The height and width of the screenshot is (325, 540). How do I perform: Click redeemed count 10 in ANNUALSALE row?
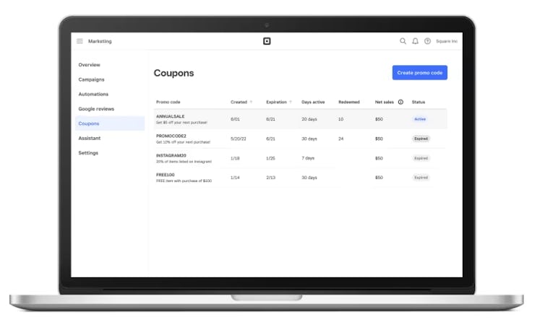point(340,119)
